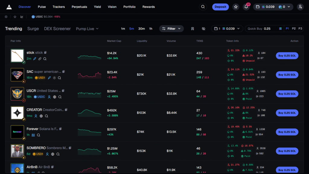Copy the stick token address
Screen dimensions: 309x174
46,53
